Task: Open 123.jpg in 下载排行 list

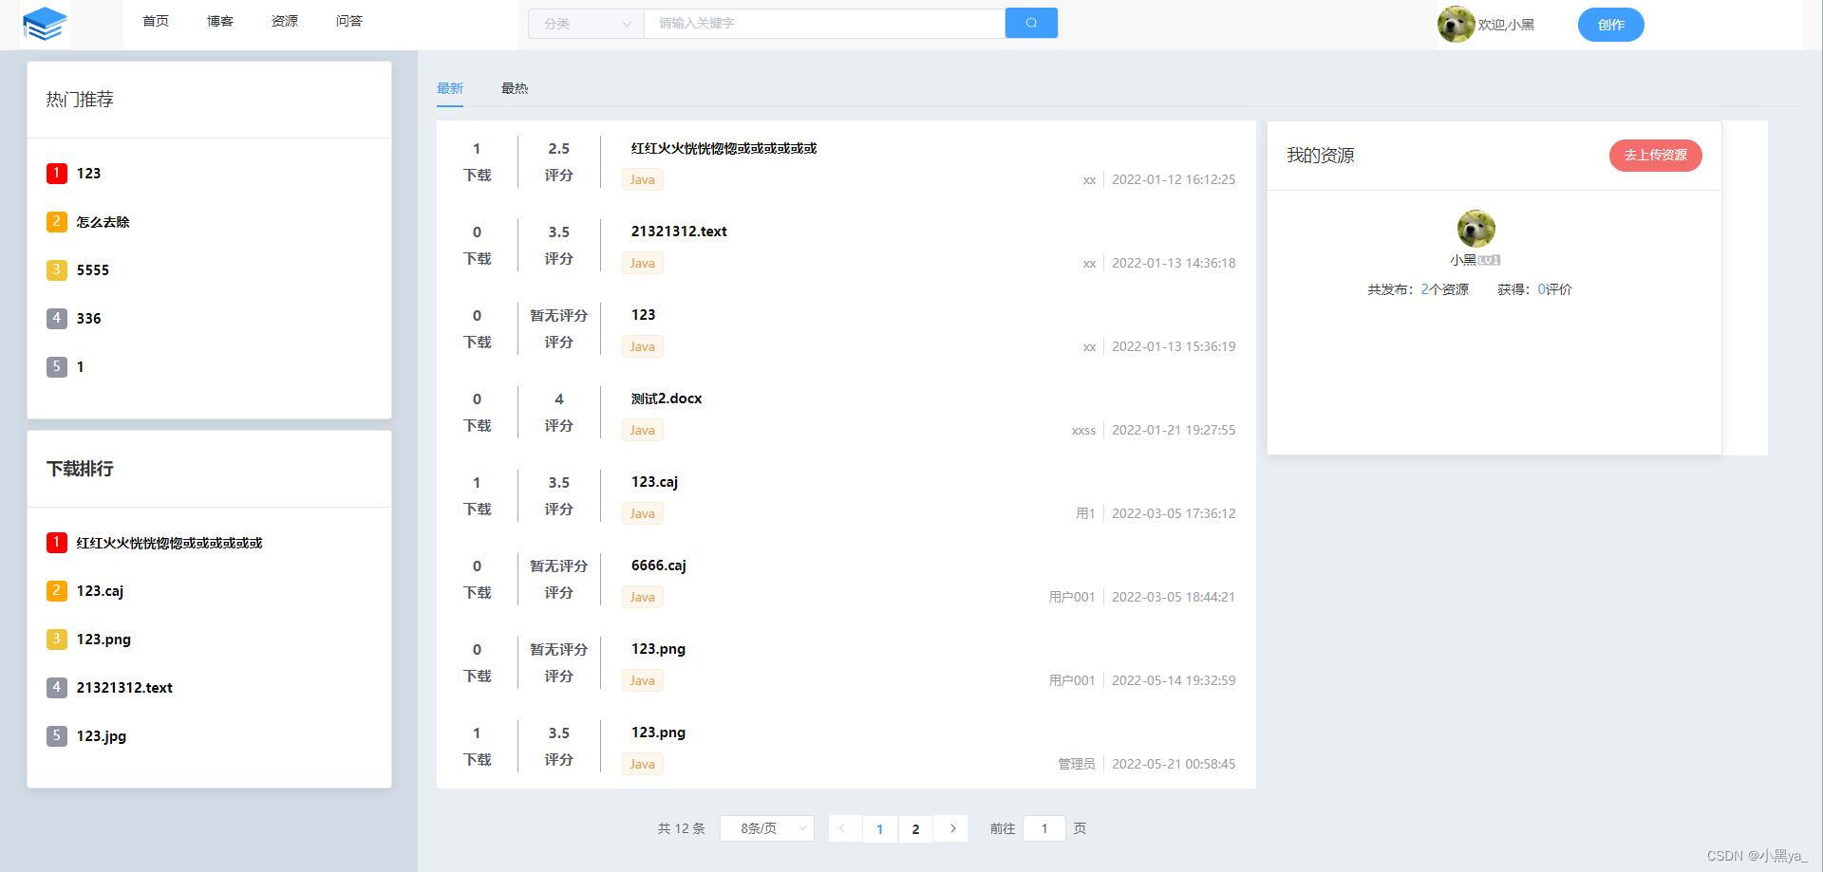Action: (102, 736)
